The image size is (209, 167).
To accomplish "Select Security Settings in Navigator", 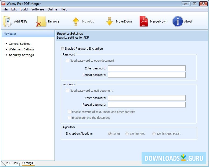I will (21, 55).
